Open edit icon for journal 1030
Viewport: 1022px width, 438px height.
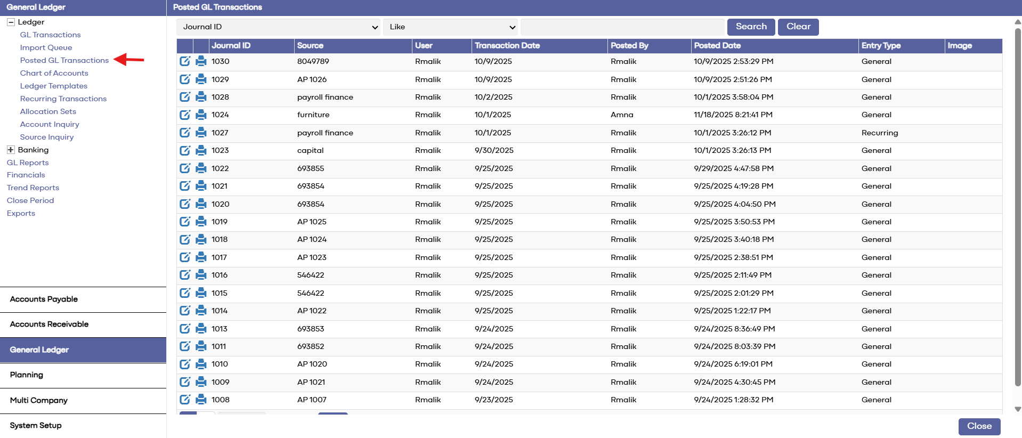[x=185, y=61]
